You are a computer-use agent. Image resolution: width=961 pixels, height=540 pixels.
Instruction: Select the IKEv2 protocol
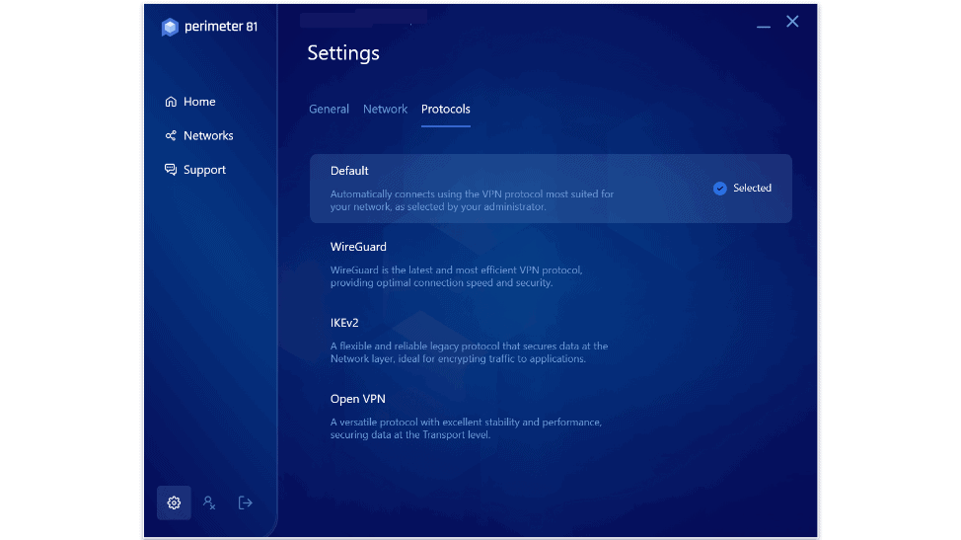point(344,323)
